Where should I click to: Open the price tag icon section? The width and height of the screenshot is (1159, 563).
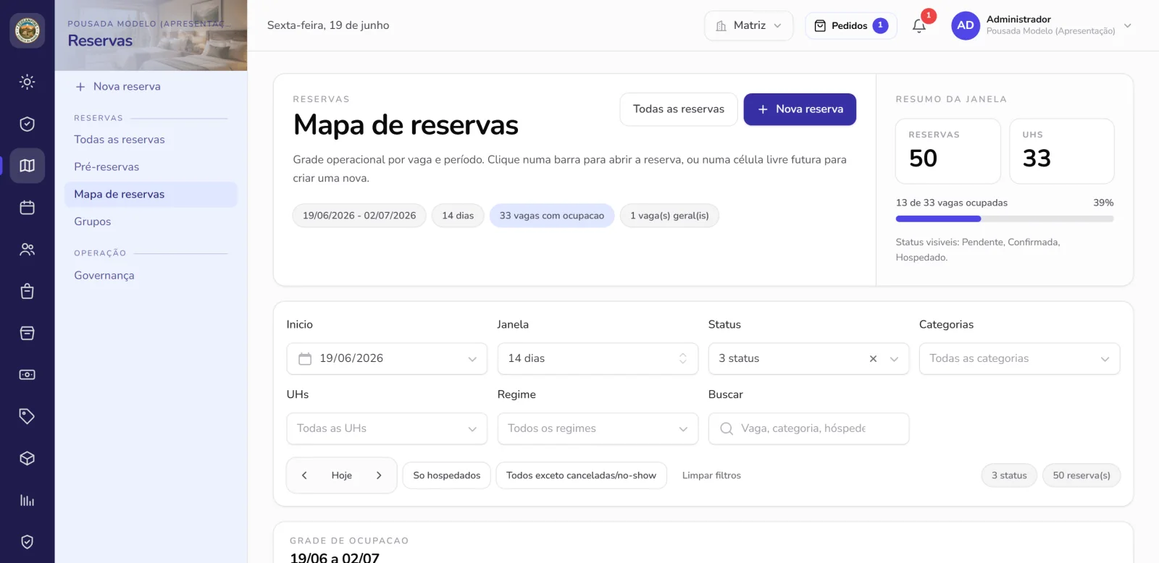pos(28,416)
